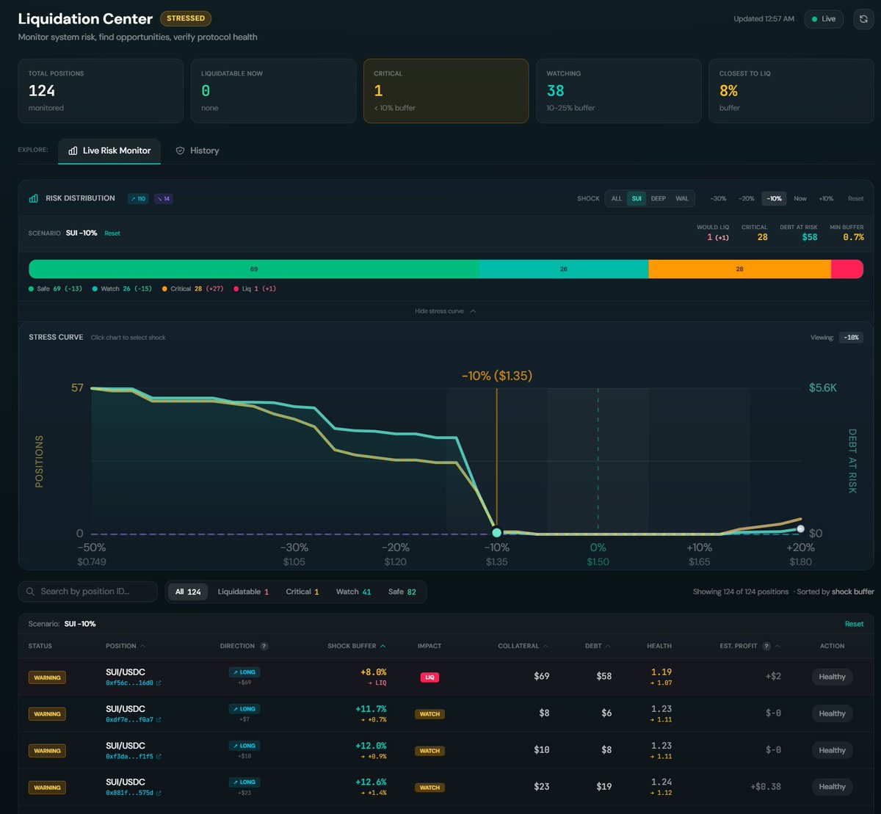The height and width of the screenshot is (814, 881).
Task: Click the long positions 110 badge
Action: (137, 198)
